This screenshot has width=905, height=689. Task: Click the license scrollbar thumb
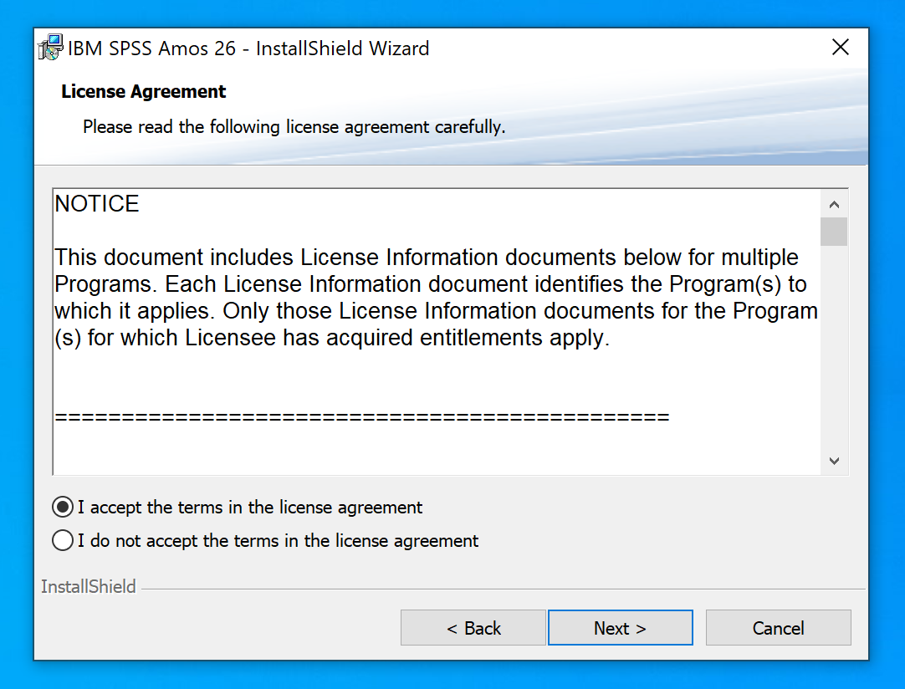[834, 232]
